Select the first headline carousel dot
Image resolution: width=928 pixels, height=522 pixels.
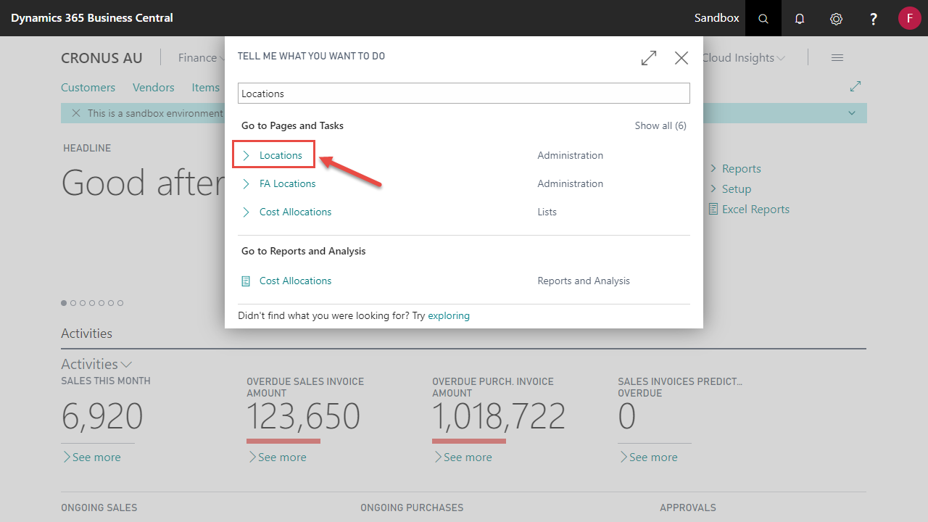pyautogui.click(x=64, y=303)
